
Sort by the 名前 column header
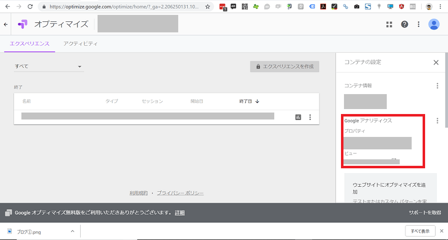coord(26,101)
